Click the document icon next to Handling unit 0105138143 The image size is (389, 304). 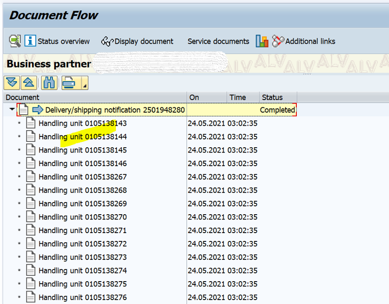pos(31,123)
